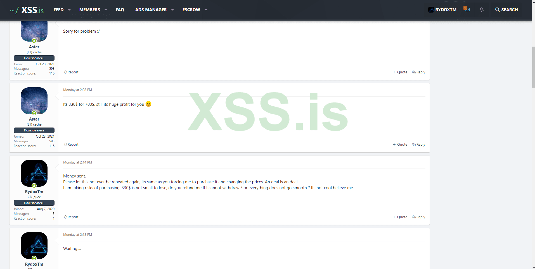The width and height of the screenshot is (535, 269).
Task: Click the text "Sorry for problem :/"
Action: (x=81, y=31)
